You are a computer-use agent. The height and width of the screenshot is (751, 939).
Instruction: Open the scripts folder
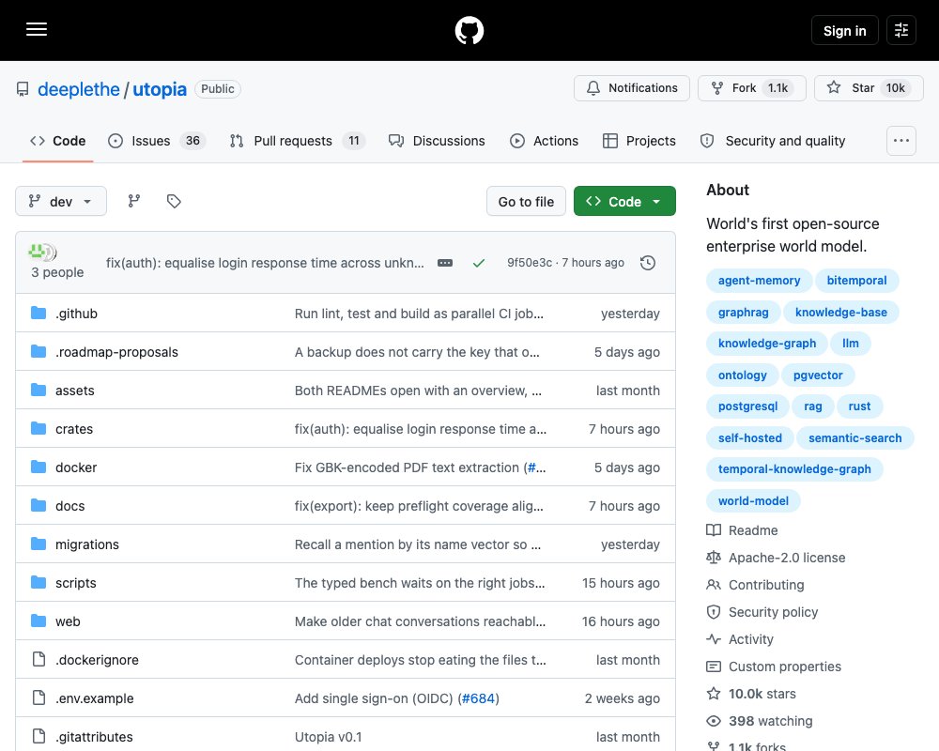point(75,583)
